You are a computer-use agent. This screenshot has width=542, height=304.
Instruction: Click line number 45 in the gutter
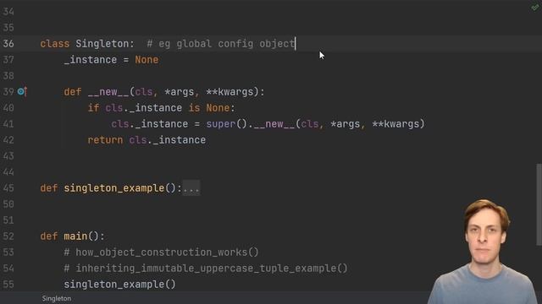click(8, 188)
